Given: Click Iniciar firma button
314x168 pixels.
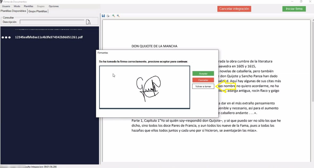Looking at the screenshot, I should [x=294, y=9].
